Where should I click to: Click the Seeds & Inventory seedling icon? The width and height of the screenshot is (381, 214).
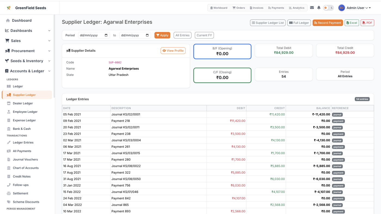(7, 61)
